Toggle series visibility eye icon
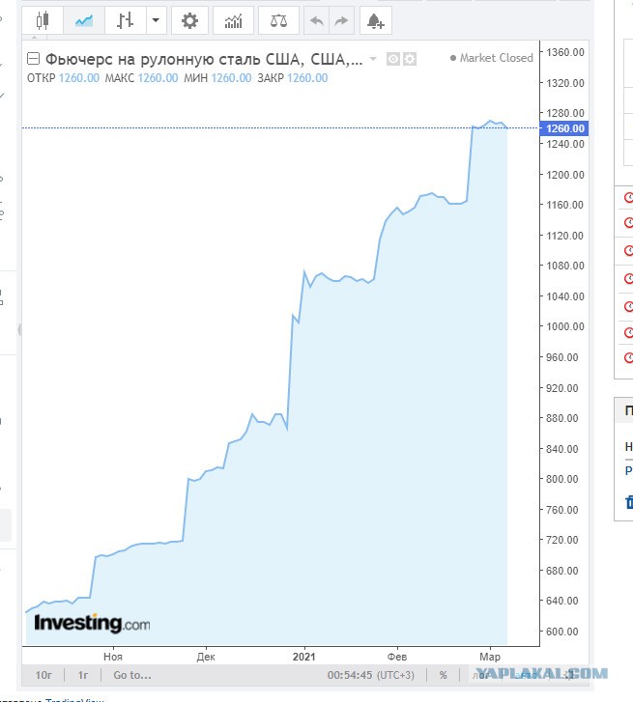The width and height of the screenshot is (633, 702). 393,59
